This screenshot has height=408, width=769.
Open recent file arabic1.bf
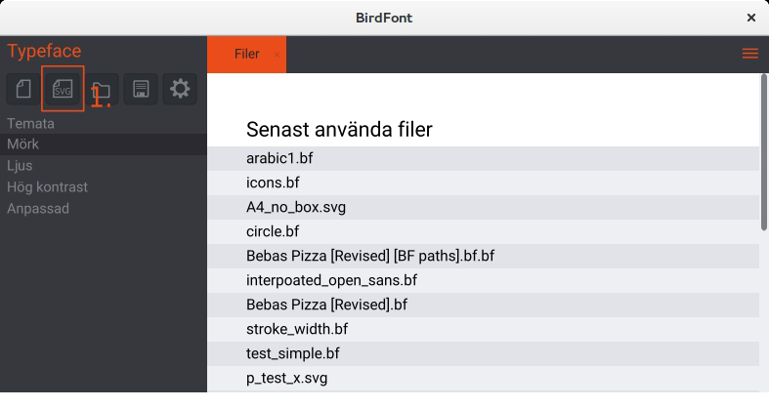[x=279, y=158]
